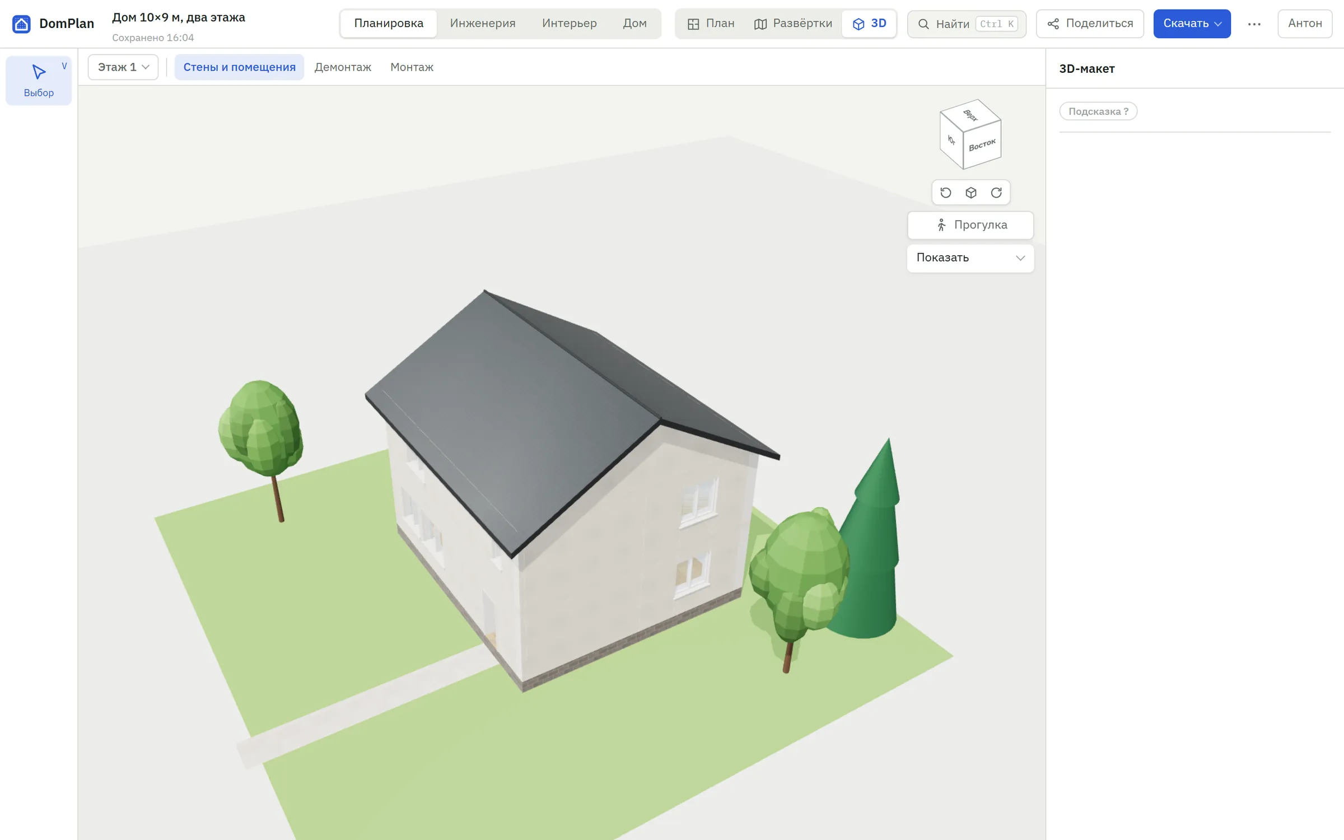Rotate view counter-clockwise with left arrow icon

[946, 193]
